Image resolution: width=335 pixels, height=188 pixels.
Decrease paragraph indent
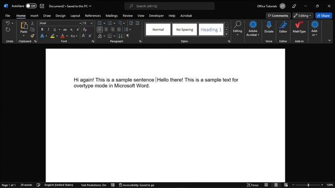click(130, 23)
